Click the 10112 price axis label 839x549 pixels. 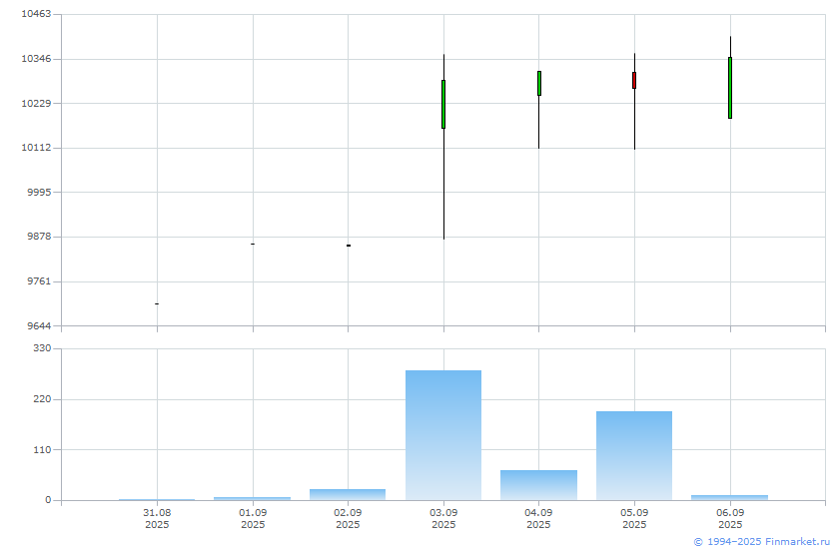[36, 148]
